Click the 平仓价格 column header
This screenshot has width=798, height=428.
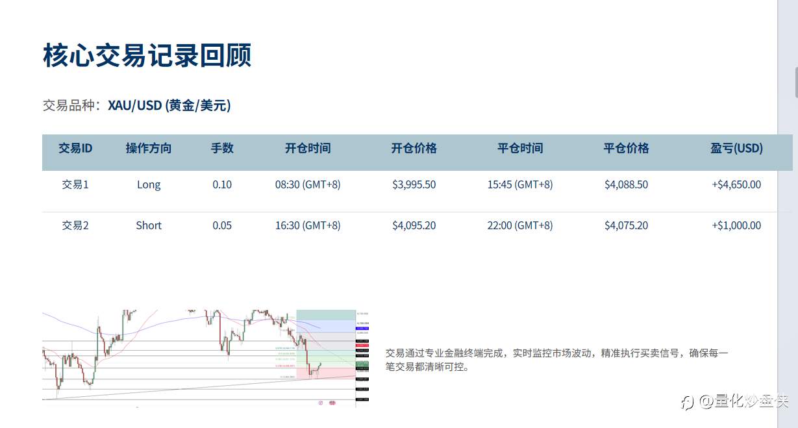[626, 148]
